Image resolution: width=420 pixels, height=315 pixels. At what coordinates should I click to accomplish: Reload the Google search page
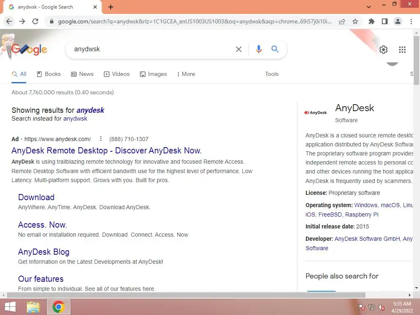coord(35,21)
